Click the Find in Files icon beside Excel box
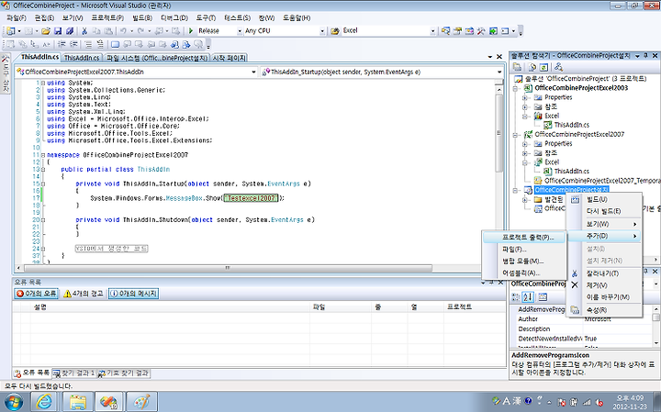This screenshot has width=661, height=412. [x=335, y=31]
